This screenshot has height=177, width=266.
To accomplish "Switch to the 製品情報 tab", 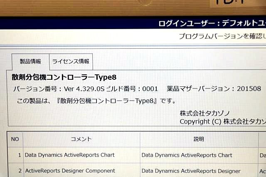I will pyautogui.click(x=30, y=61).
